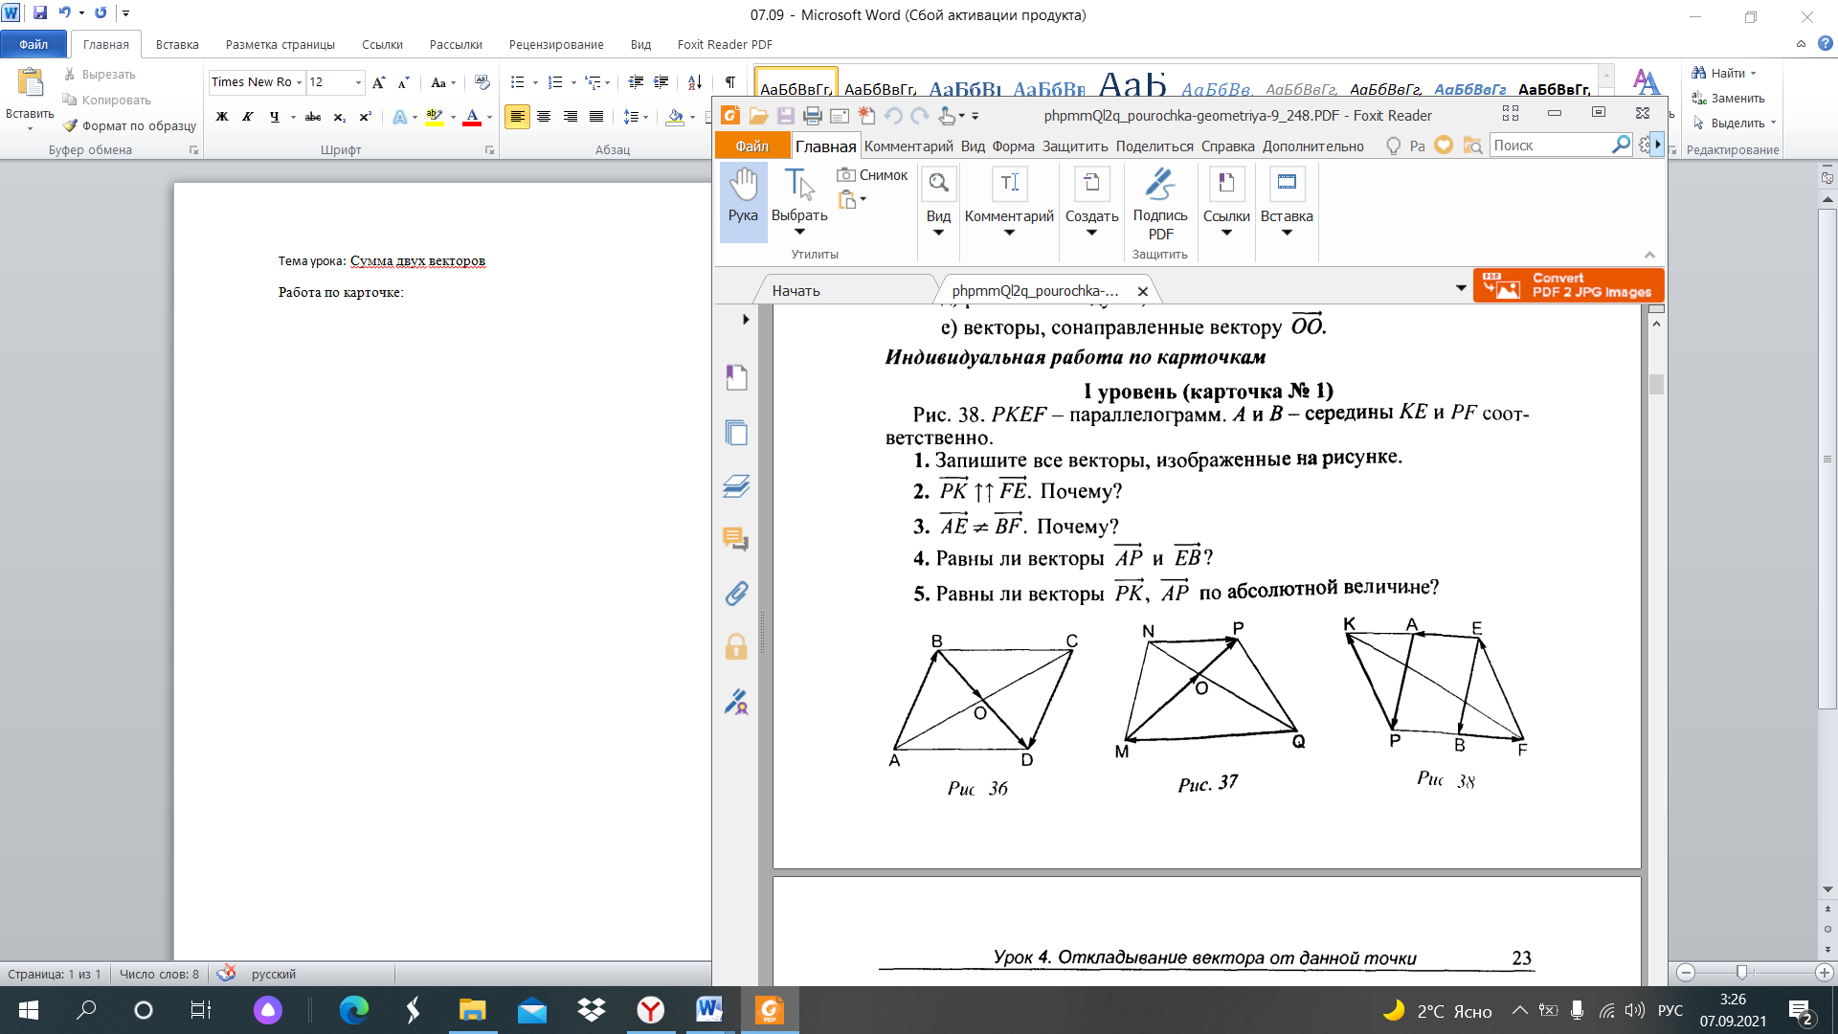Open the Layers panel in Foxit sidebar
The image size is (1838, 1034).
736,486
